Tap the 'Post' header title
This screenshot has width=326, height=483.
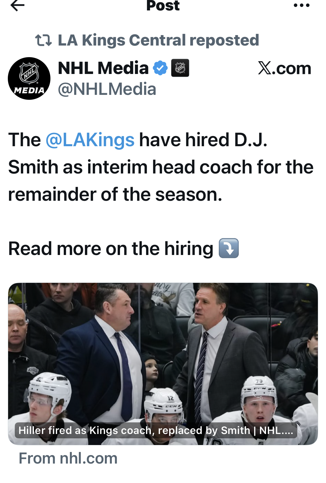[163, 6]
